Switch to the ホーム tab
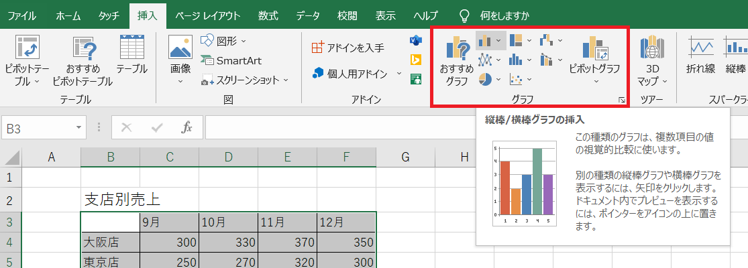Image resolution: width=748 pixels, height=268 pixels. click(x=68, y=15)
